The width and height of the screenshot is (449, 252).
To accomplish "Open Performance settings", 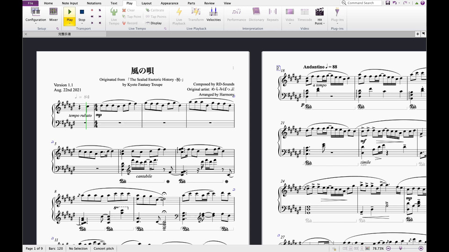I will click(237, 14).
